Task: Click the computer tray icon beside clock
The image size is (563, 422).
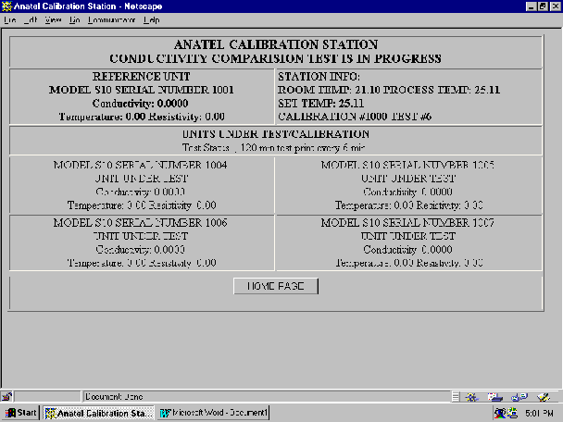Action: [x=512, y=413]
